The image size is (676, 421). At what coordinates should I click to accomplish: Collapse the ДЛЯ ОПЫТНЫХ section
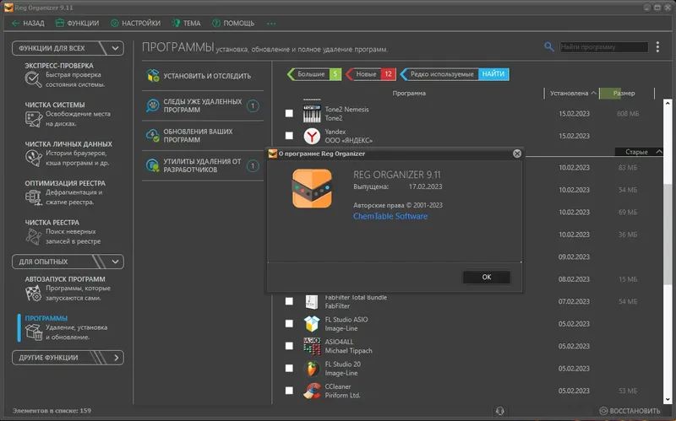pyautogui.click(x=68, y=262)
